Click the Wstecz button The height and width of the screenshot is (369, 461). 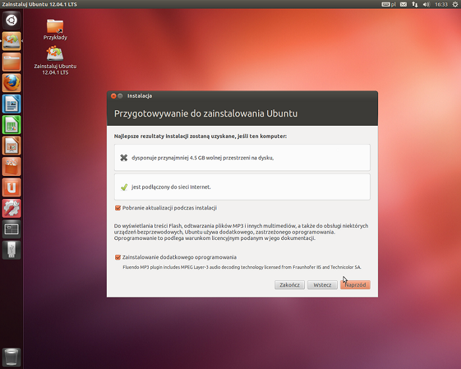(322, 285)
